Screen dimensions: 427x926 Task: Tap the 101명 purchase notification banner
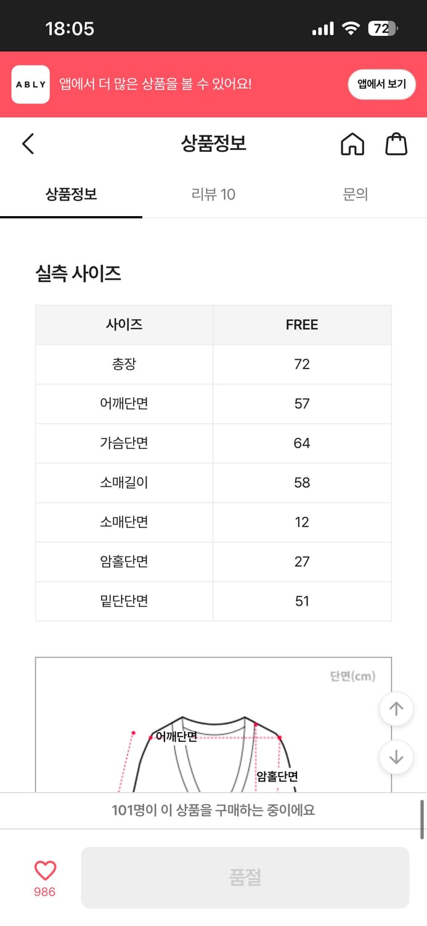[213, 810]
